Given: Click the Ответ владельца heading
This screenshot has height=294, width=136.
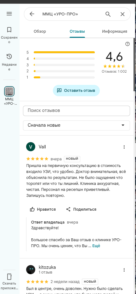Looking at the screenshot, I should tap(48, 222).
